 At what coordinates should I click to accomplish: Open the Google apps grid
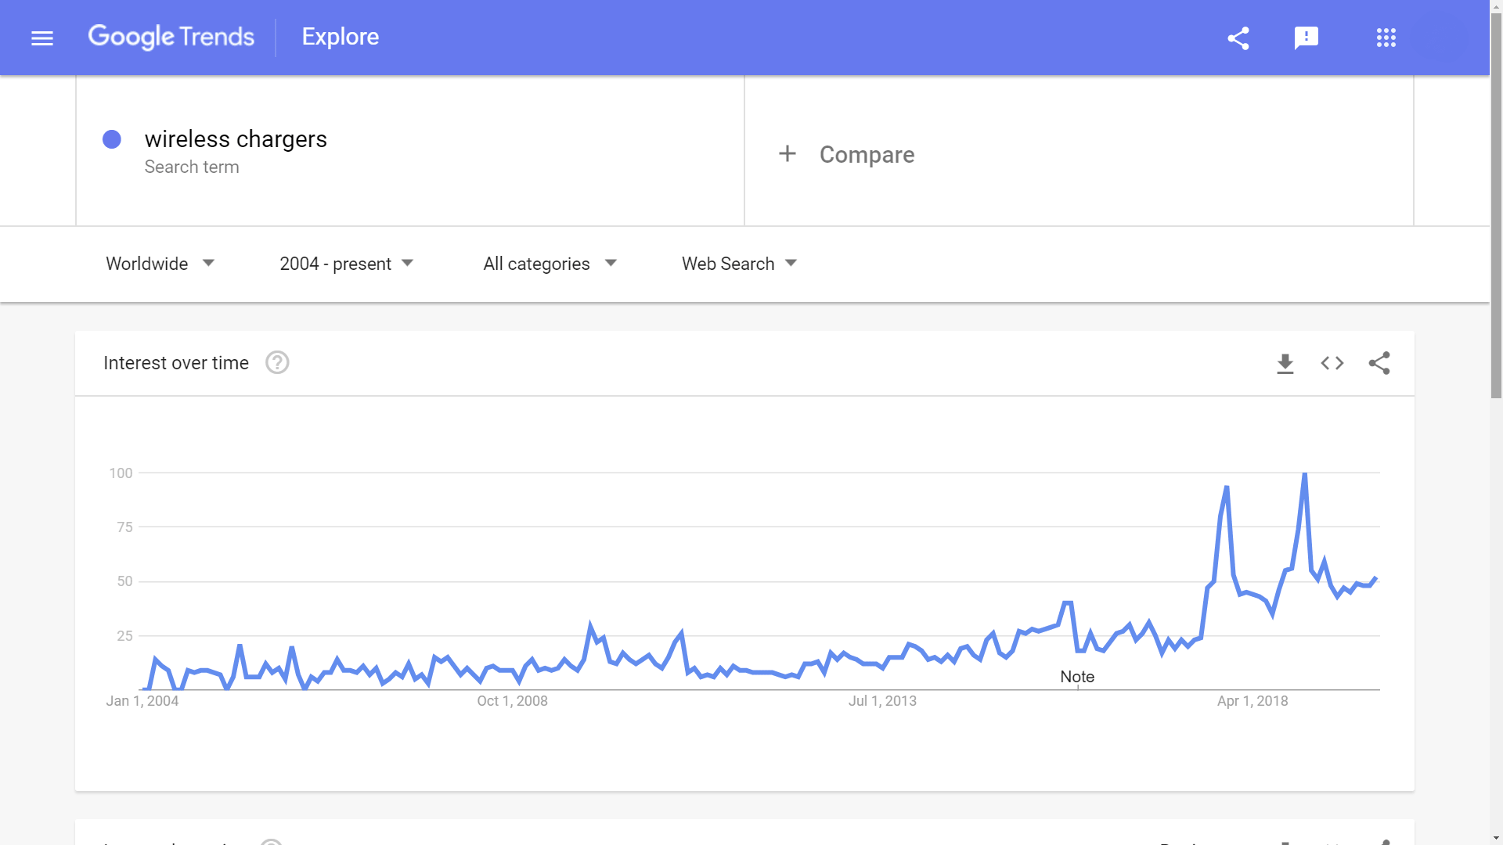pyautogui.click(x=1386, y=38)
